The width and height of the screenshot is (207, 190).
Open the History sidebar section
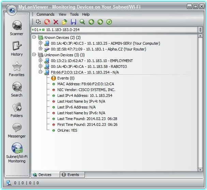point(17,48)
